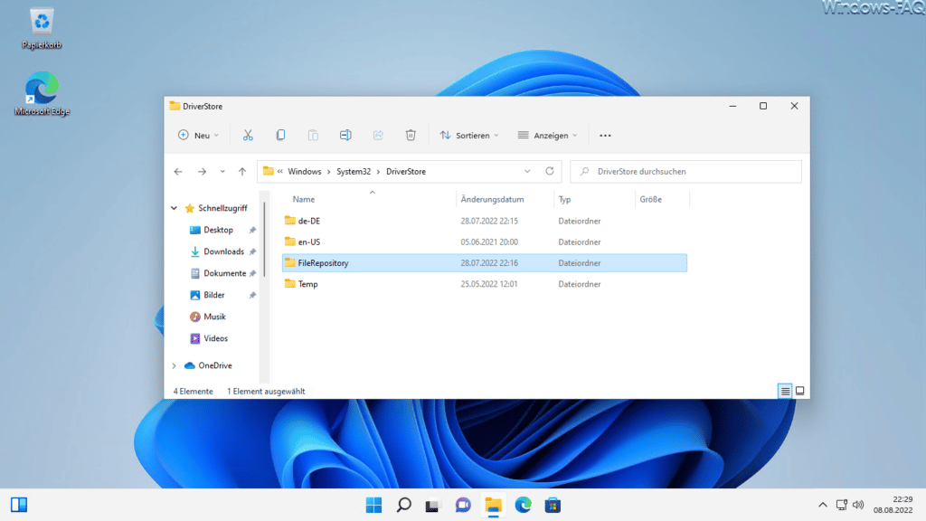The height and width of the screenshot is (521, 926).
Task: Launch Edge from the taskbar
Action: click(523, 505)
